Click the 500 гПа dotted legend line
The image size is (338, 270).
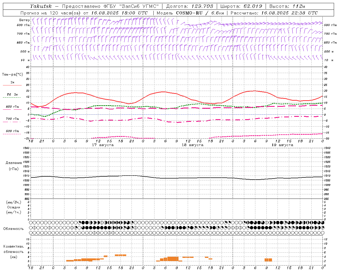click(x=12, y=134)
